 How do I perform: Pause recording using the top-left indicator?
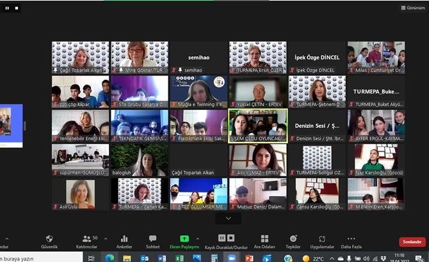click(x=8, y=8)
